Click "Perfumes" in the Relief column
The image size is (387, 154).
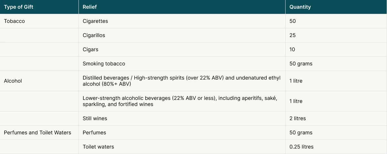point(94,133)
